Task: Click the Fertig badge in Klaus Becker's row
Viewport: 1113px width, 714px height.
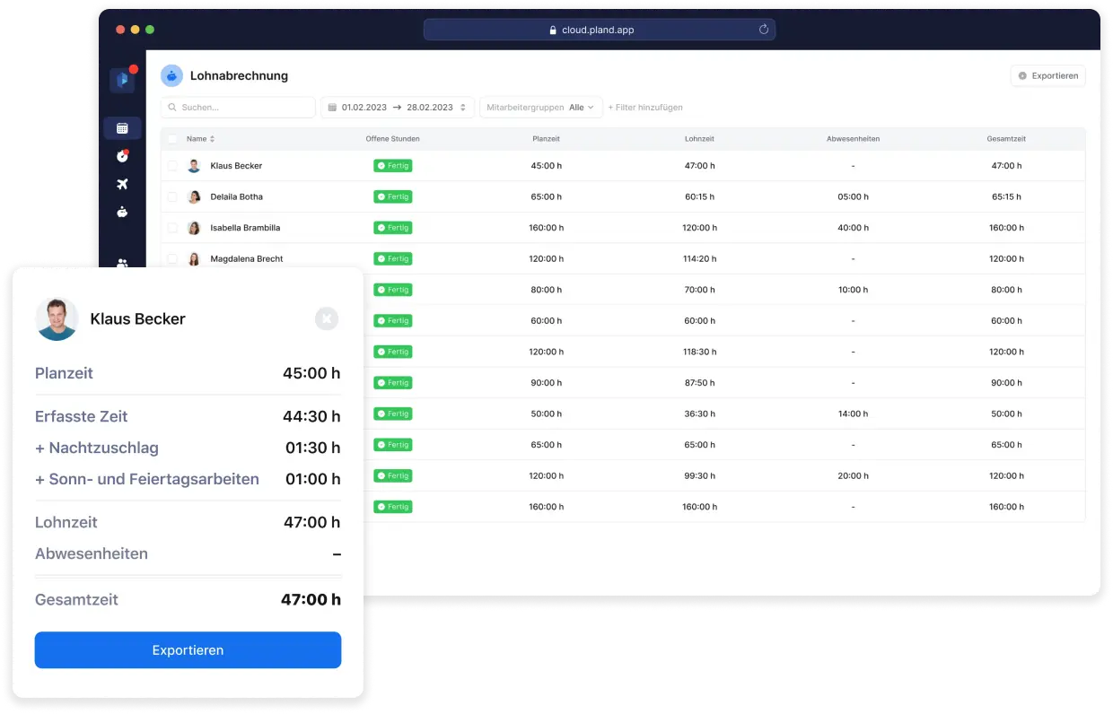Action: [393, 166]
